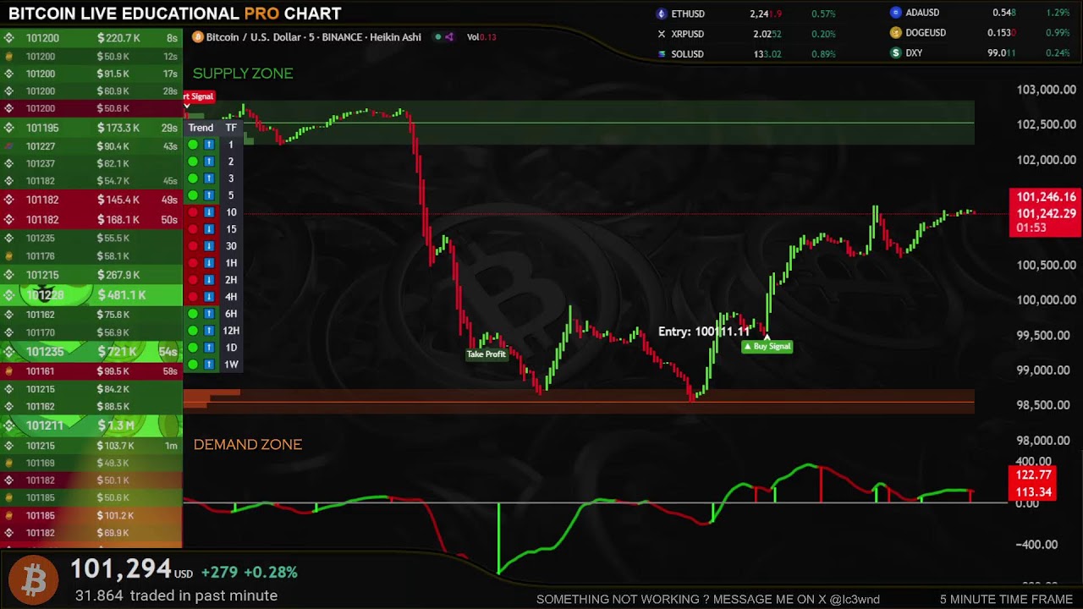Click the red 101,246.16 current price tag

[x=1045, y=197]
